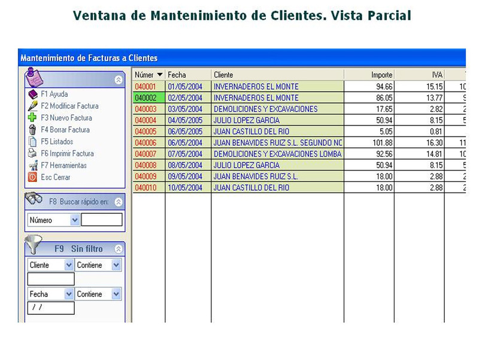This screenshot has width=479, height=344.
Task: Click date 10/05/2004
Action: click(185, 188)
